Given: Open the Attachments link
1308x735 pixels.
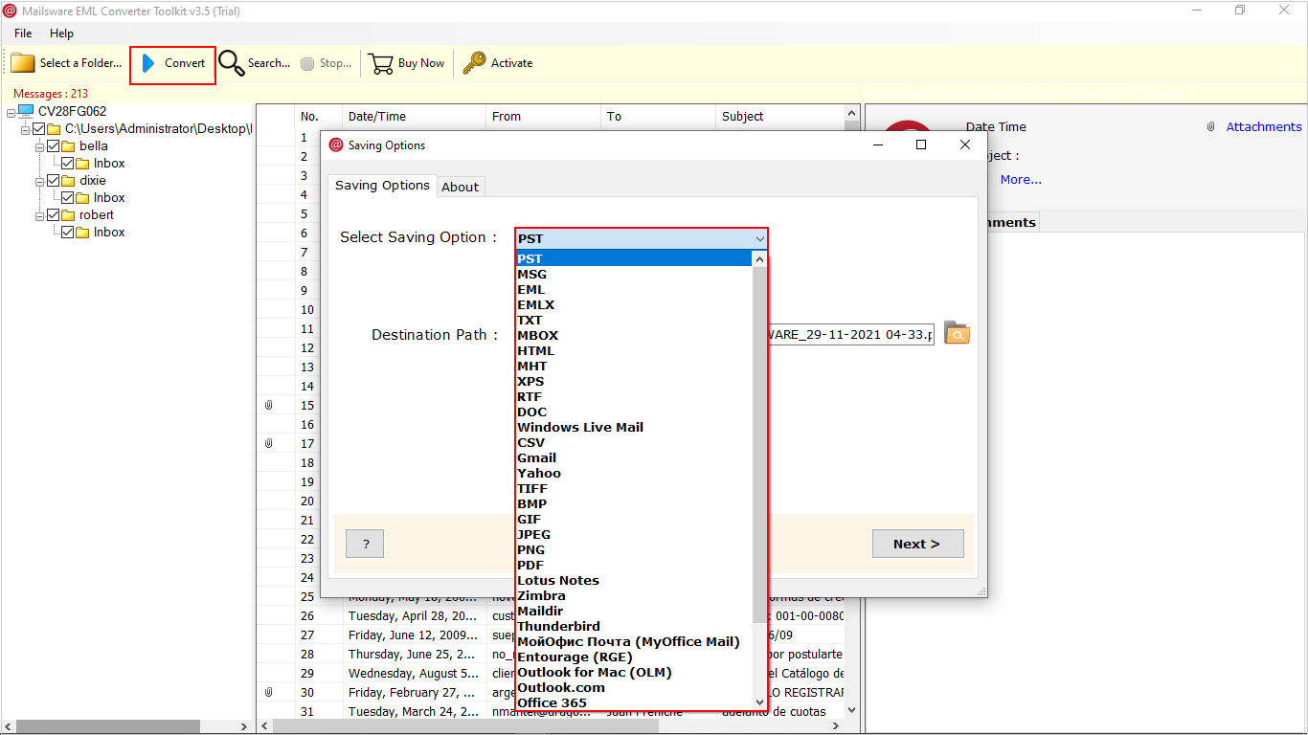Looking at the screenshot, I should 1264,126.
